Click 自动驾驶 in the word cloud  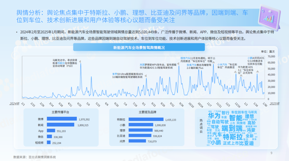pos(220,122)
